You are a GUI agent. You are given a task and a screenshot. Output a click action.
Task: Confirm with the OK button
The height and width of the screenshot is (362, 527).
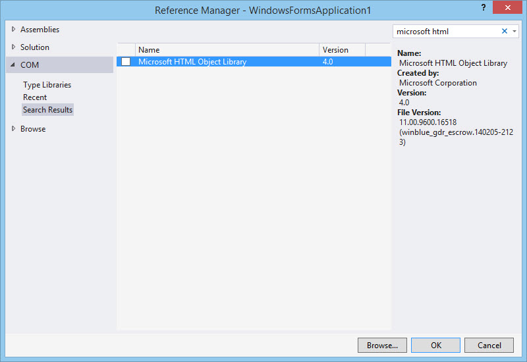(x=435, y=345)
